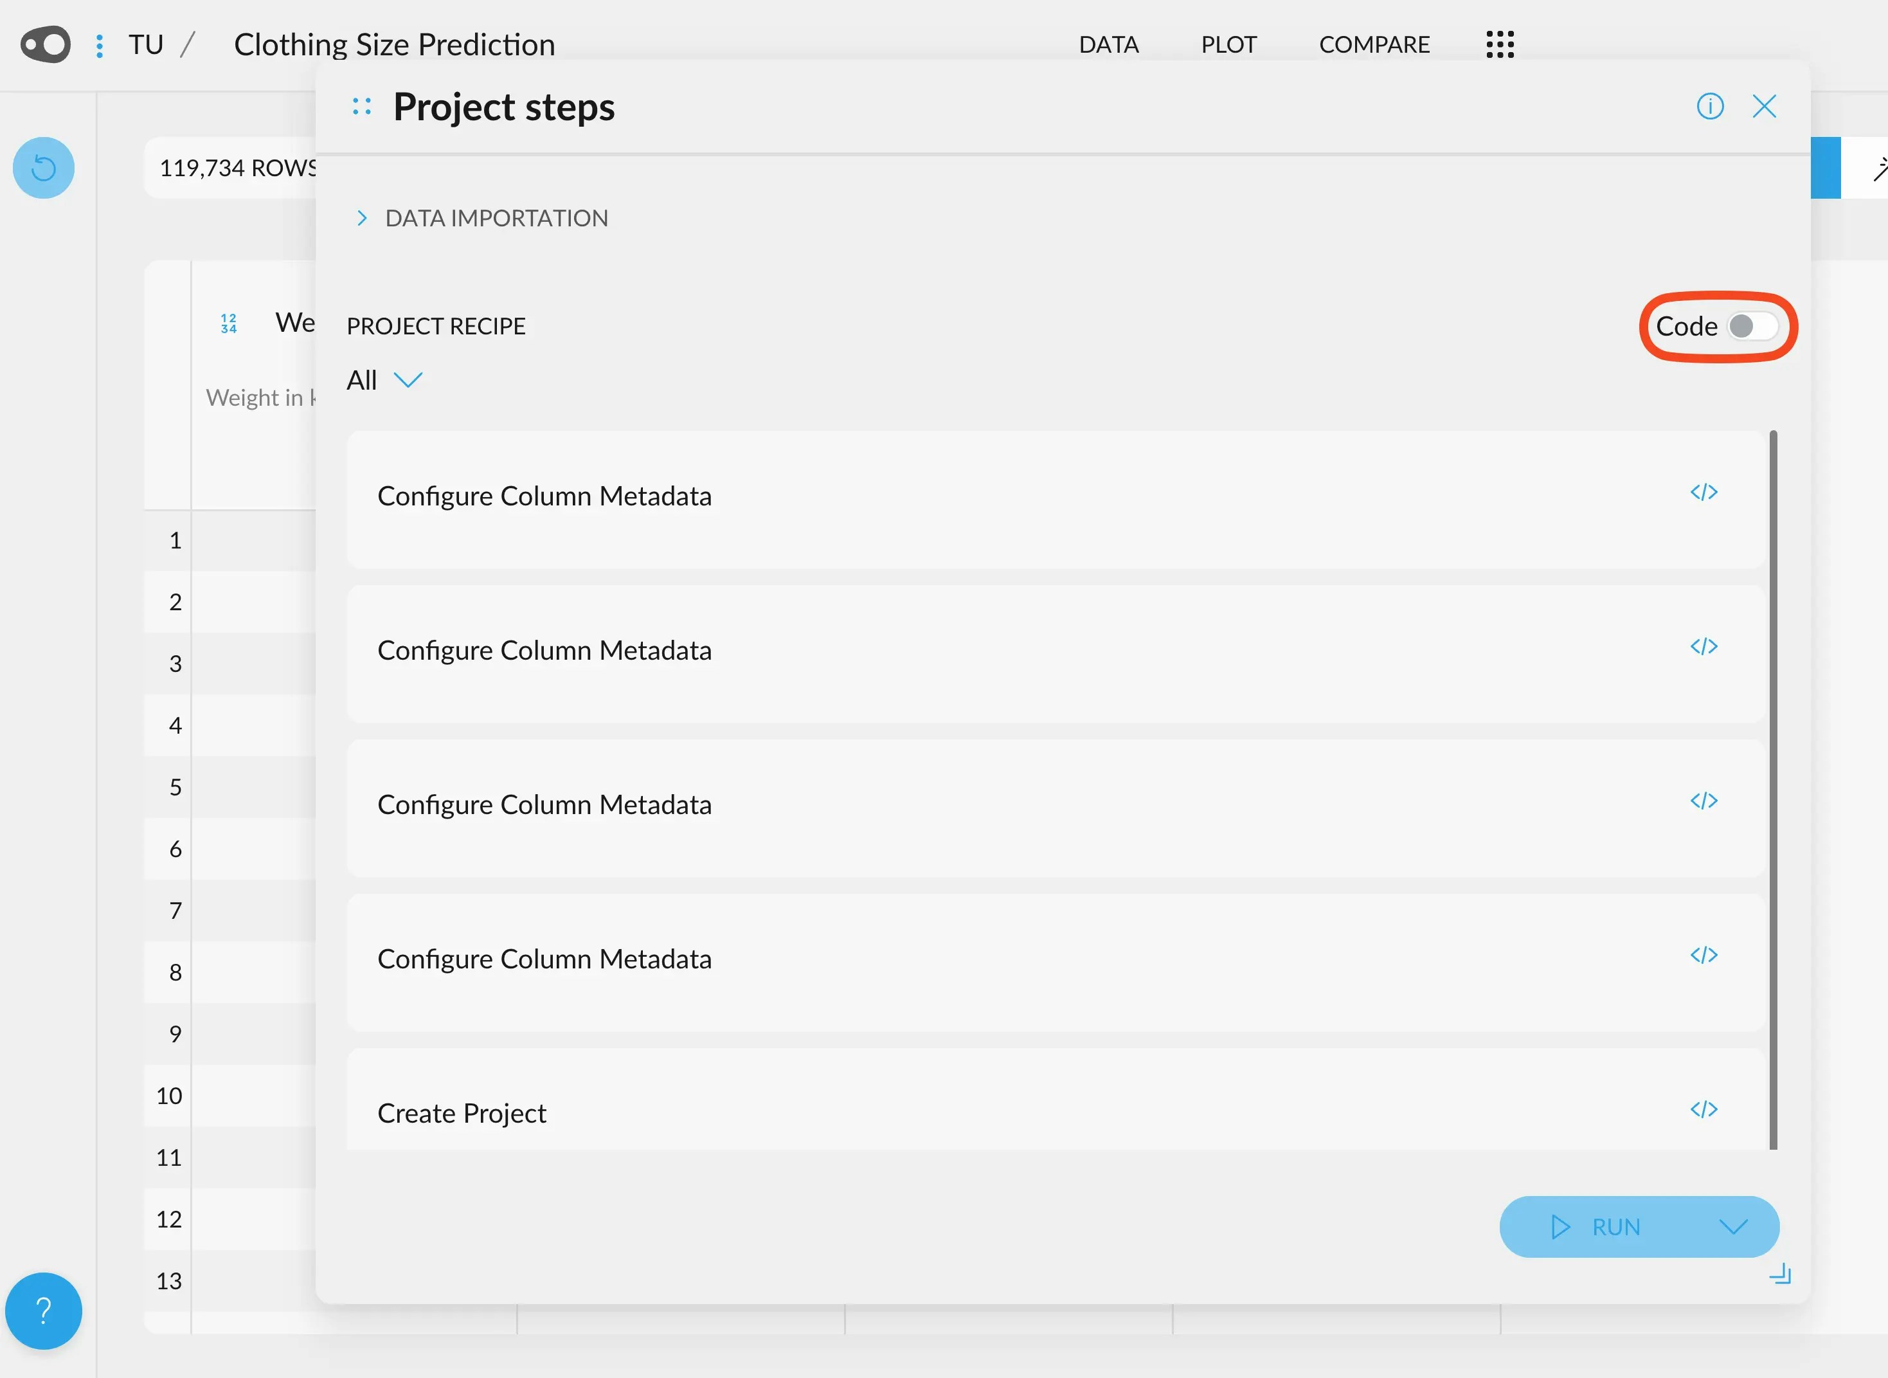Open the three-dot menu beside TU

(x=99, y=45)
